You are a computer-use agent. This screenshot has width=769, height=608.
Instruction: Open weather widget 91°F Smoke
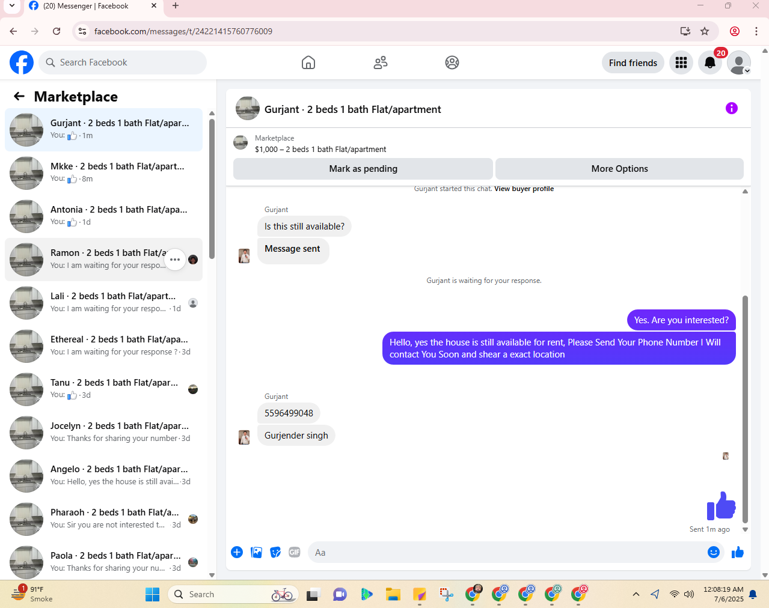coord(32,594)
